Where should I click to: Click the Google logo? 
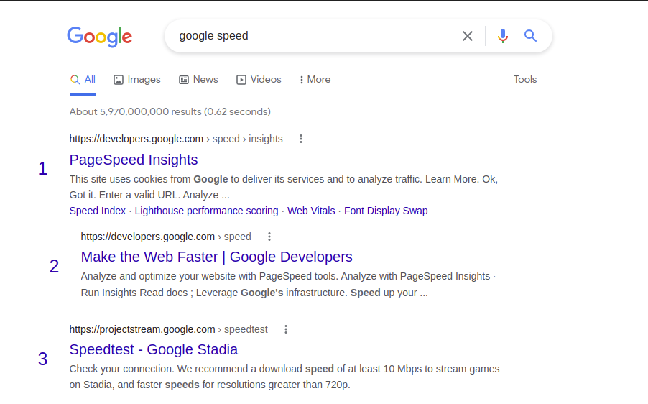100,37
